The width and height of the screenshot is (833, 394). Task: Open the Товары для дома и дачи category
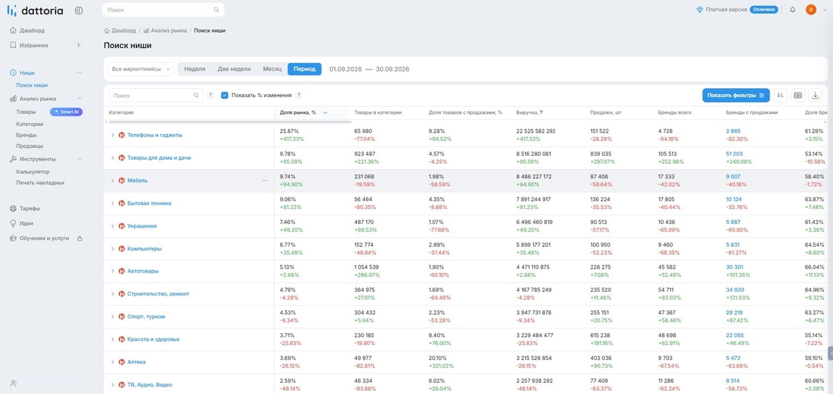(x=159, y=158)
